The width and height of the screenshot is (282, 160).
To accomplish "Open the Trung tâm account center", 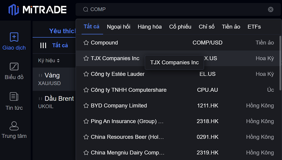I will pos(14,130).
